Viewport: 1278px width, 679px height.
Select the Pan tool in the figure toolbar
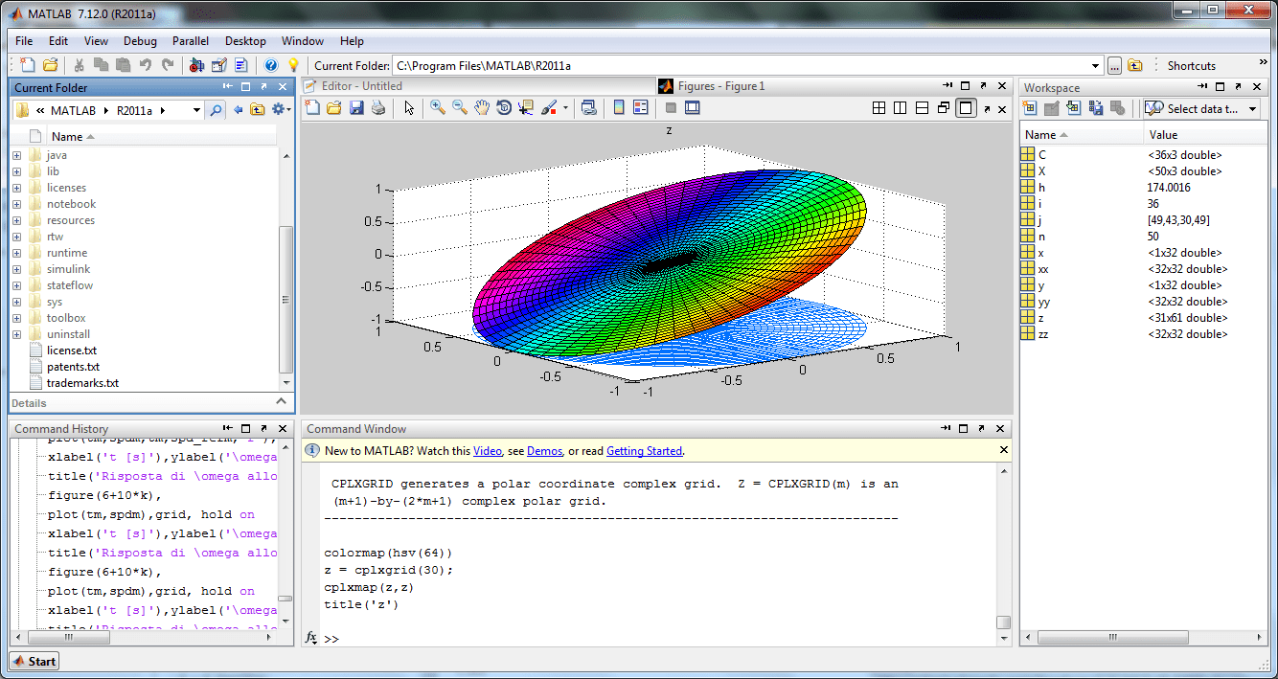483,107
